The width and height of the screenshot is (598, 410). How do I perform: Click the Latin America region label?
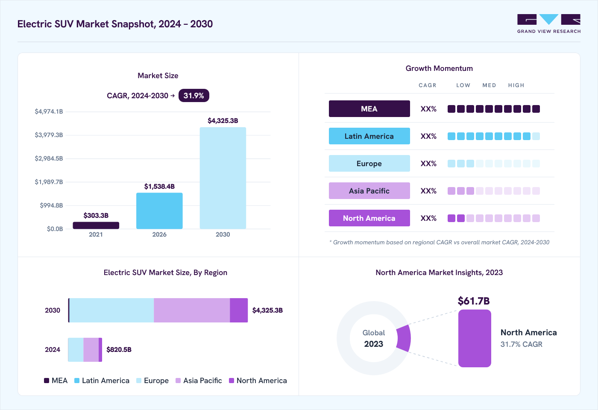pos(369,136)
